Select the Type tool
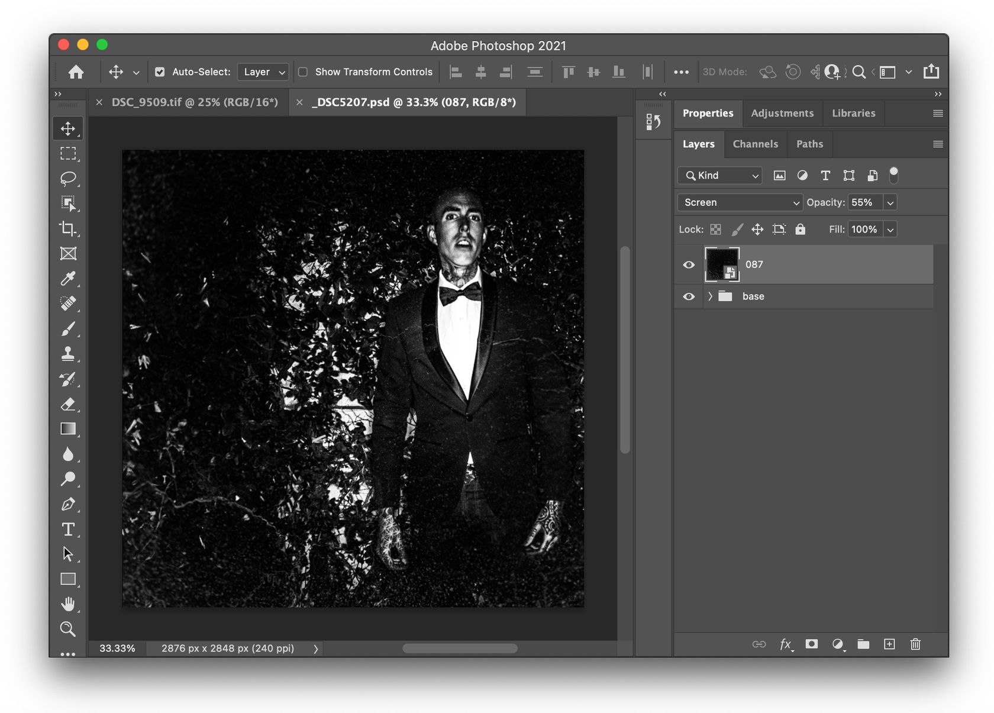 (68, 530)
